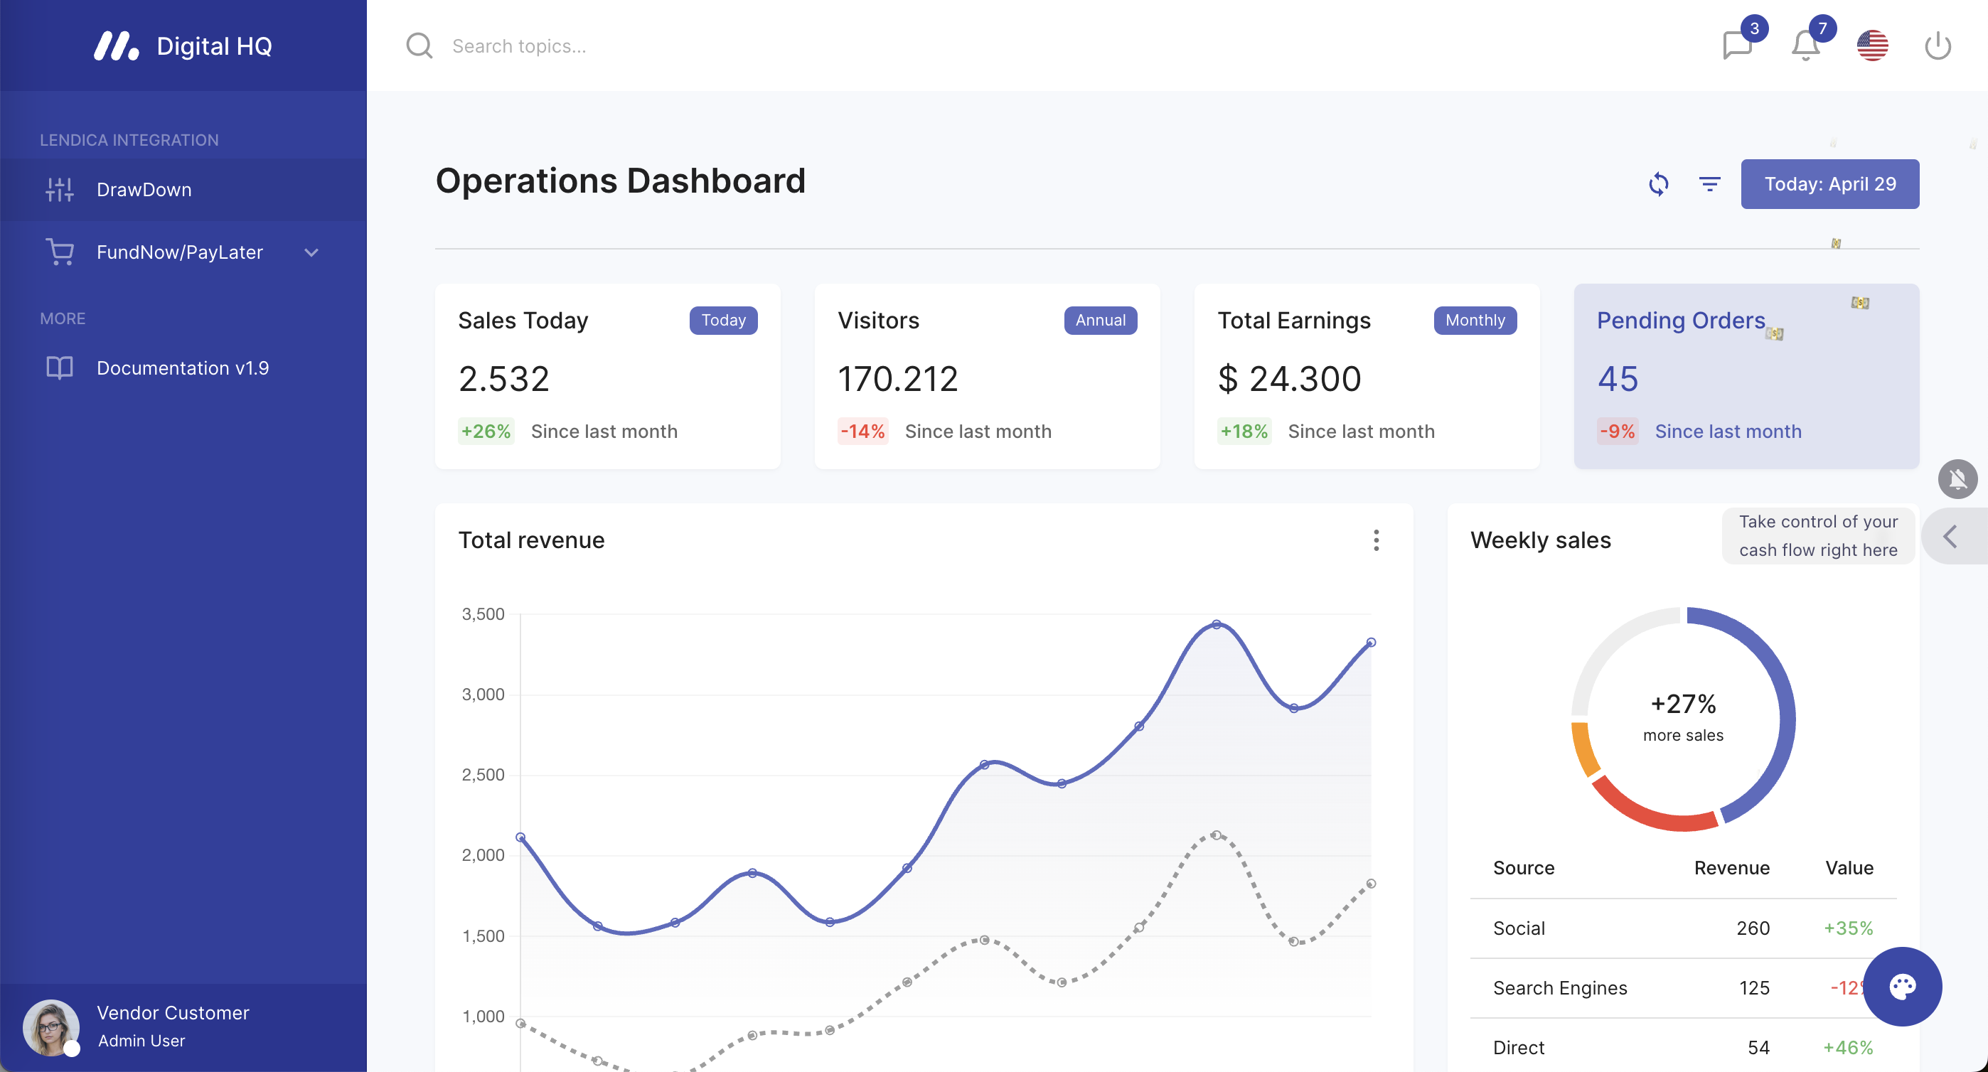The image size is (1988, 1072).
Task: Open Documentation v1.9 from the sidebar
Action: pos(182,368)
